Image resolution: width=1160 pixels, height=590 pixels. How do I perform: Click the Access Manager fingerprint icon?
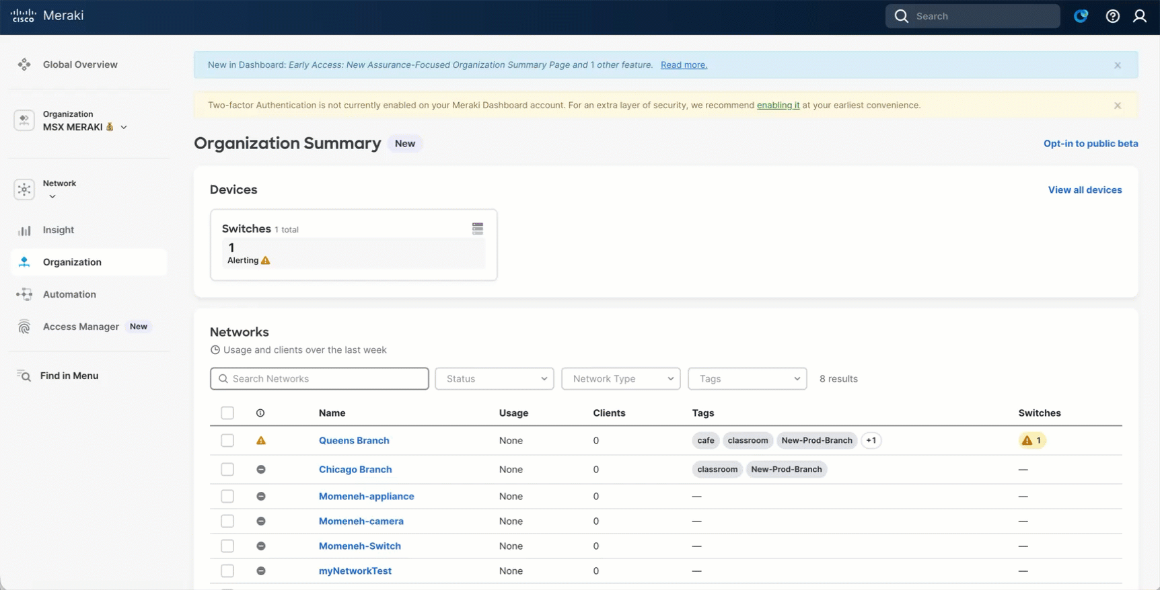pyautogui.click(x=24, y=327)
